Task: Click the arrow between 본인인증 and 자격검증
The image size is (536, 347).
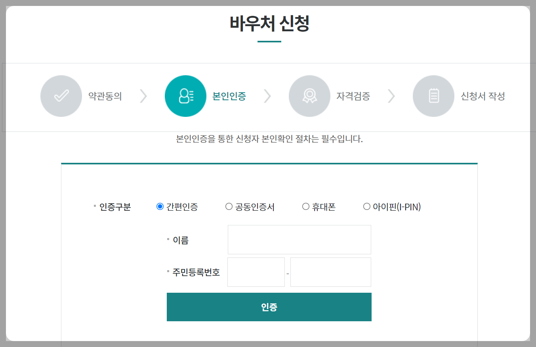Action: (x=268, y=96)
